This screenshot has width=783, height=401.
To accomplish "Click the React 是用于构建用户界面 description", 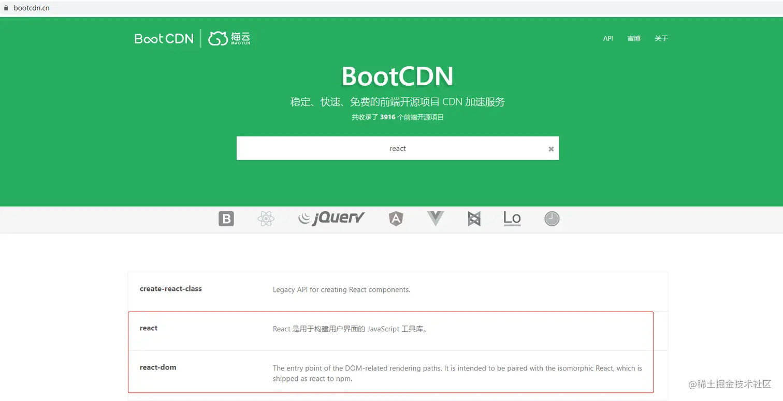I will pyautogui.click(x=350, y=329).
